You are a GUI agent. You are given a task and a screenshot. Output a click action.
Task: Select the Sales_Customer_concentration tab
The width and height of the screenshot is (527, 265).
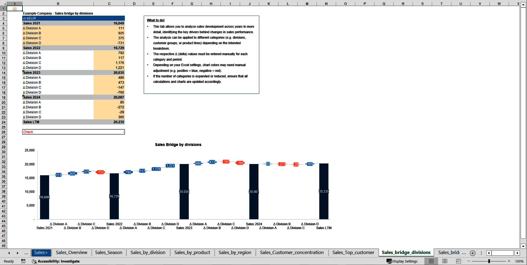292,252
